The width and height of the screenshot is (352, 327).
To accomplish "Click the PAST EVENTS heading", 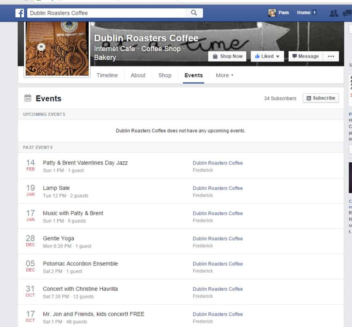I will (38, 147).
